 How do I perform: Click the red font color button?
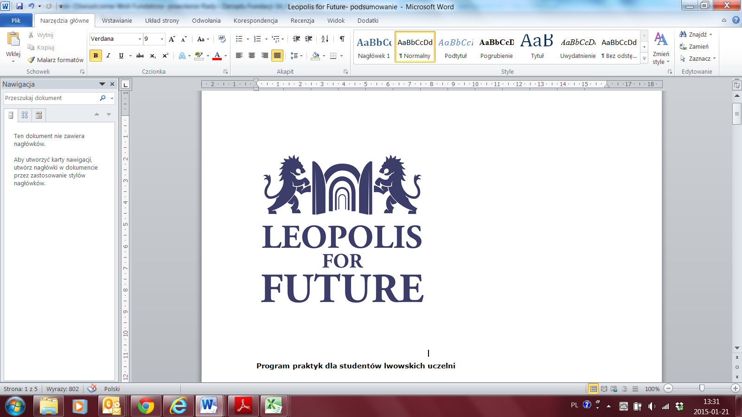pyautogui.click(x=217, y=56)
